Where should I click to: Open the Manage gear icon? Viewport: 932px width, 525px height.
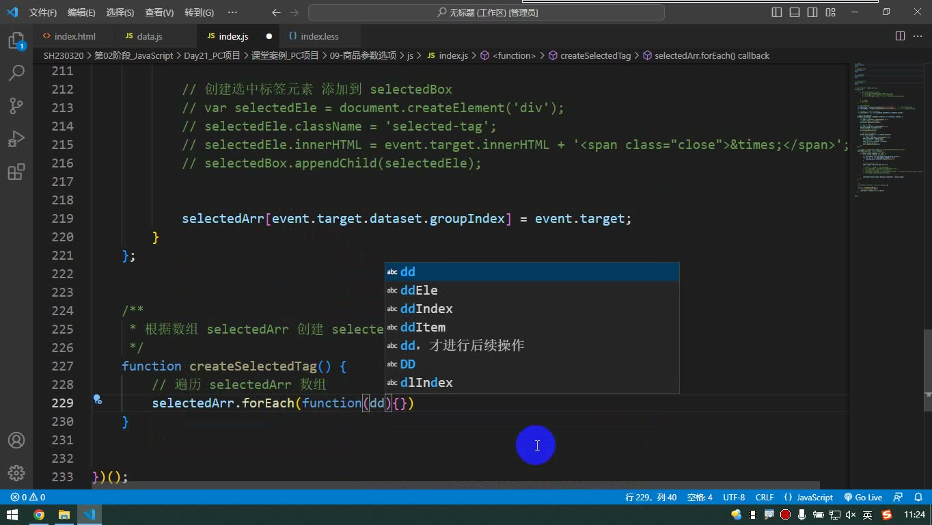(x=16, y=473)
